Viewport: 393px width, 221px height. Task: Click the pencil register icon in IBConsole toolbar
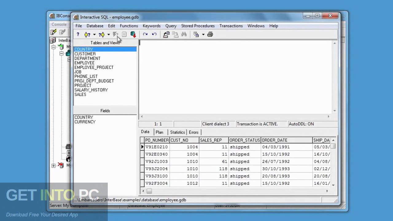point(53,32)
